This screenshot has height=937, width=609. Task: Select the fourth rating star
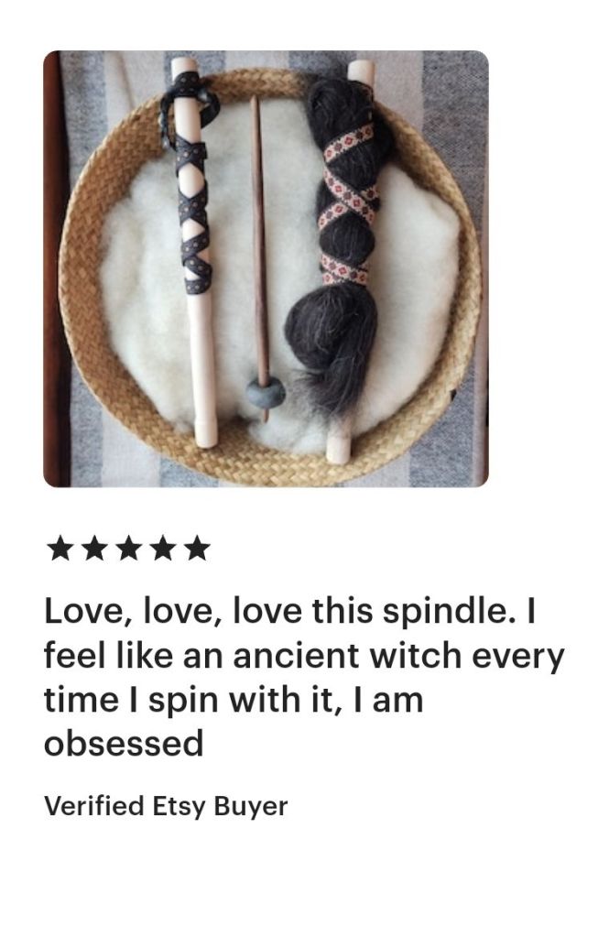[163, 549]
